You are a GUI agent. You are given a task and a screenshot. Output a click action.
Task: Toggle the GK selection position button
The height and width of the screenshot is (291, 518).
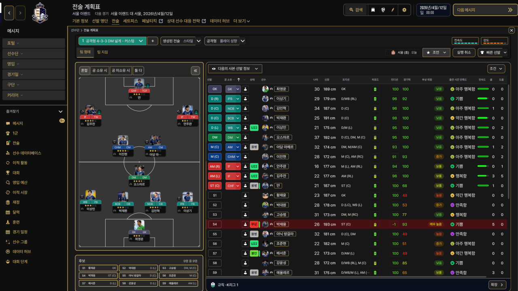click(x=214, y=89)
